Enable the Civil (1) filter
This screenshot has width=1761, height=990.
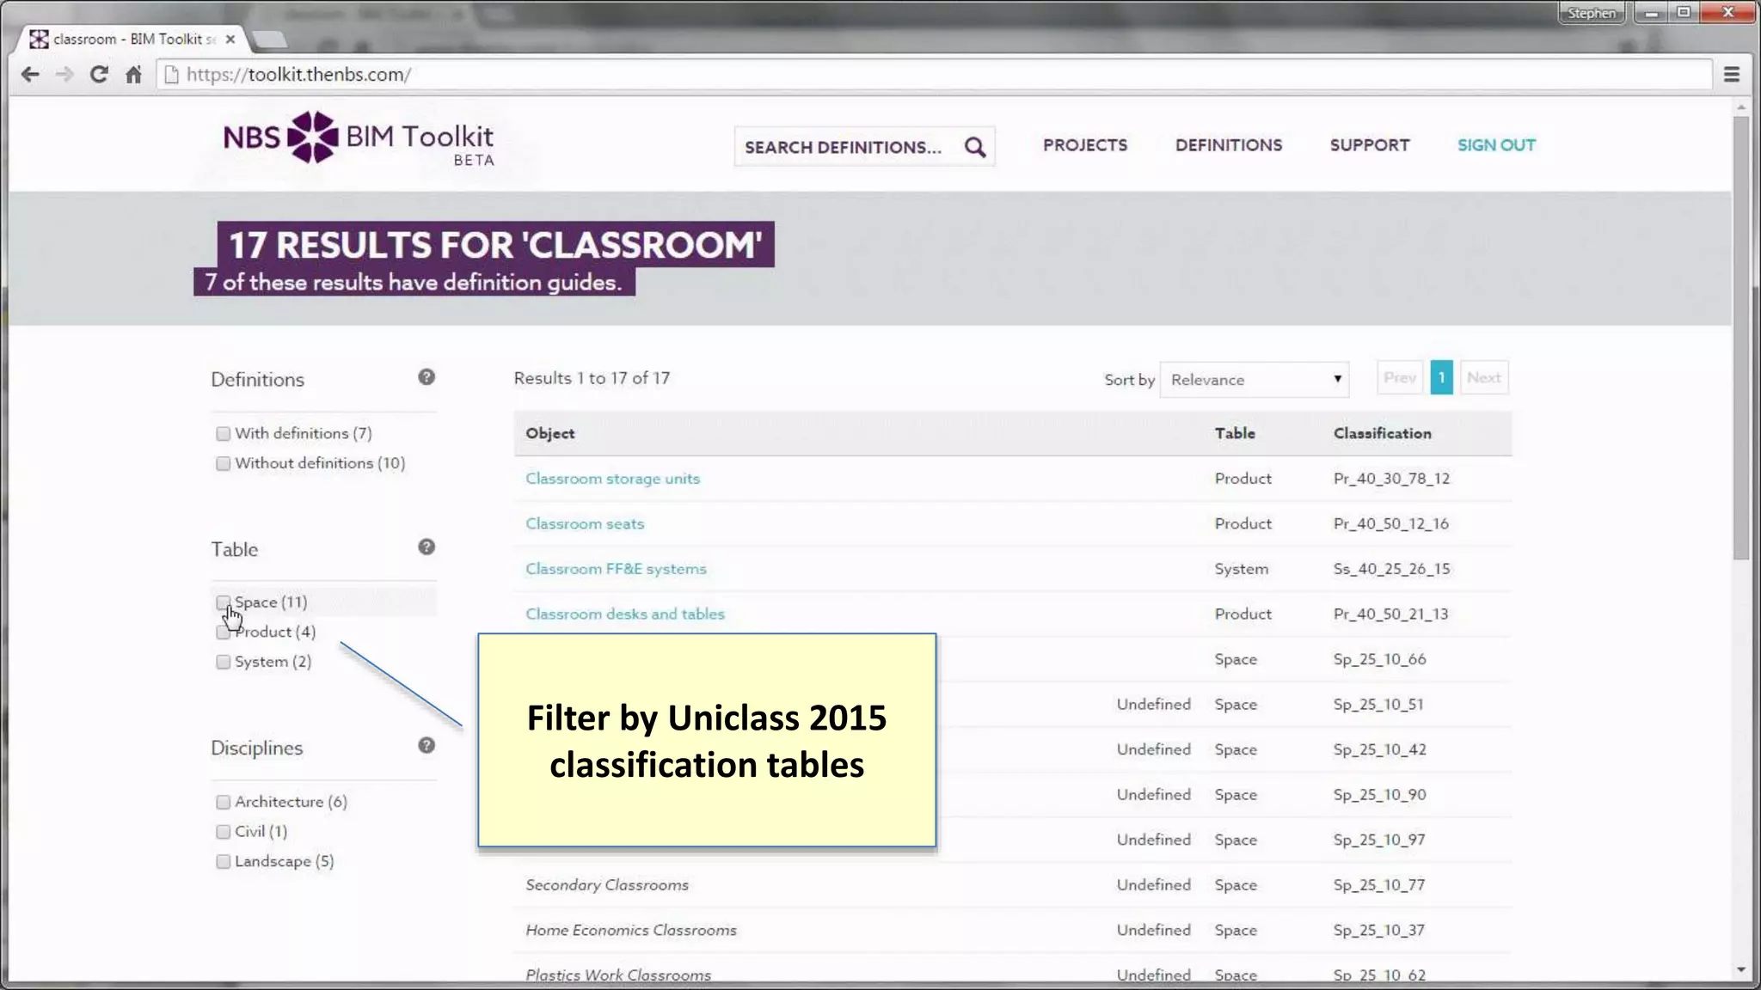coord(224,832)
